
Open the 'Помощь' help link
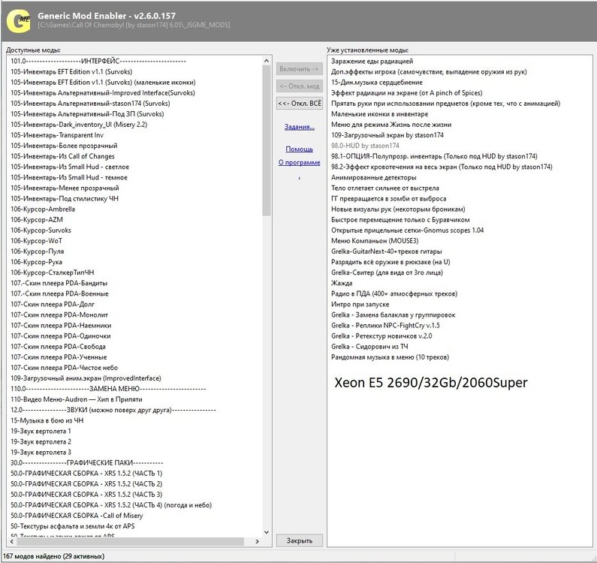pyautogui.click(x=299, y=149)
